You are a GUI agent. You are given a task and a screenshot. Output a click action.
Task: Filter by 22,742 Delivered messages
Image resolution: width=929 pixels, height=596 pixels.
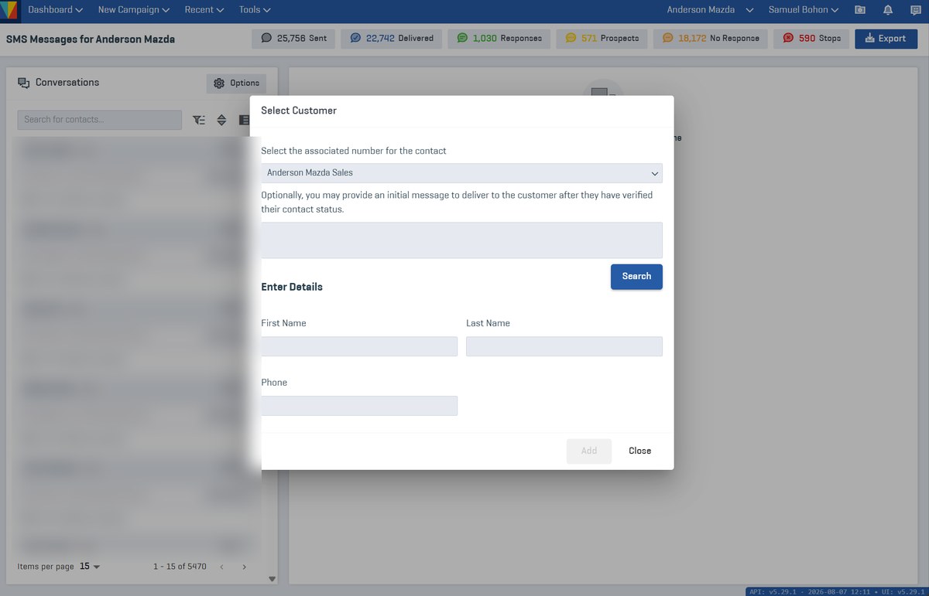coord(392,39)
